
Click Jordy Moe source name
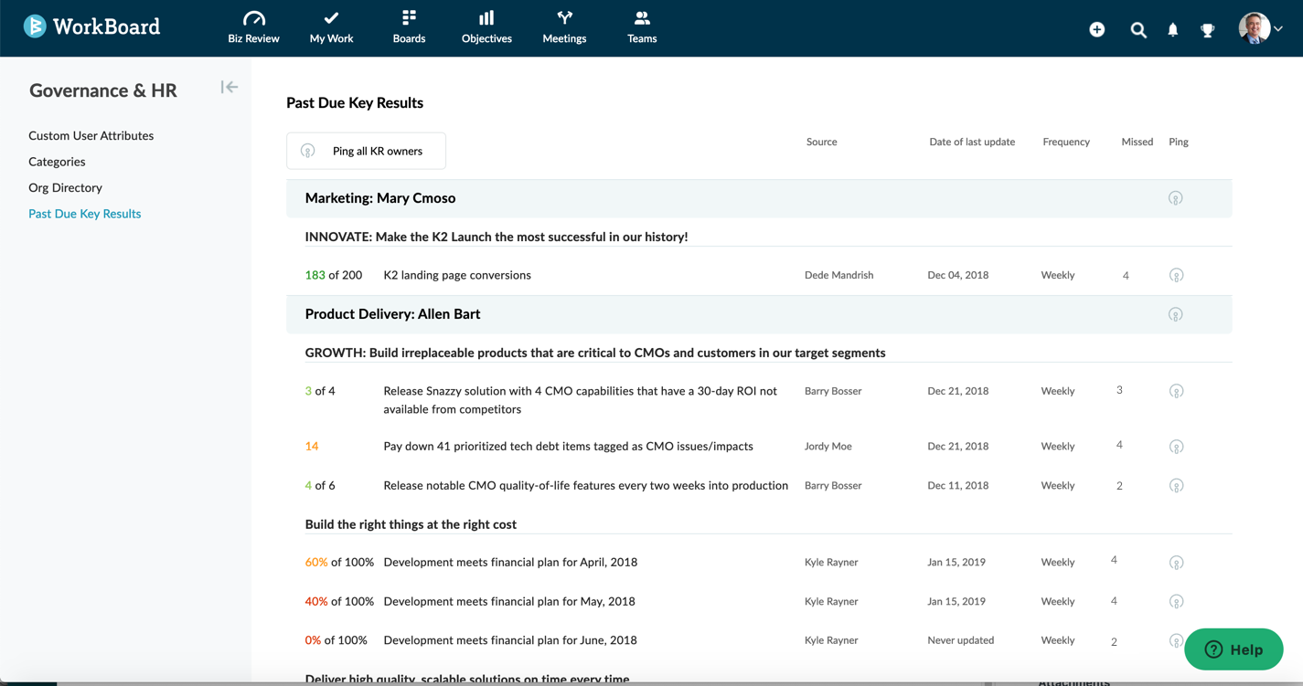pos(828,447)
